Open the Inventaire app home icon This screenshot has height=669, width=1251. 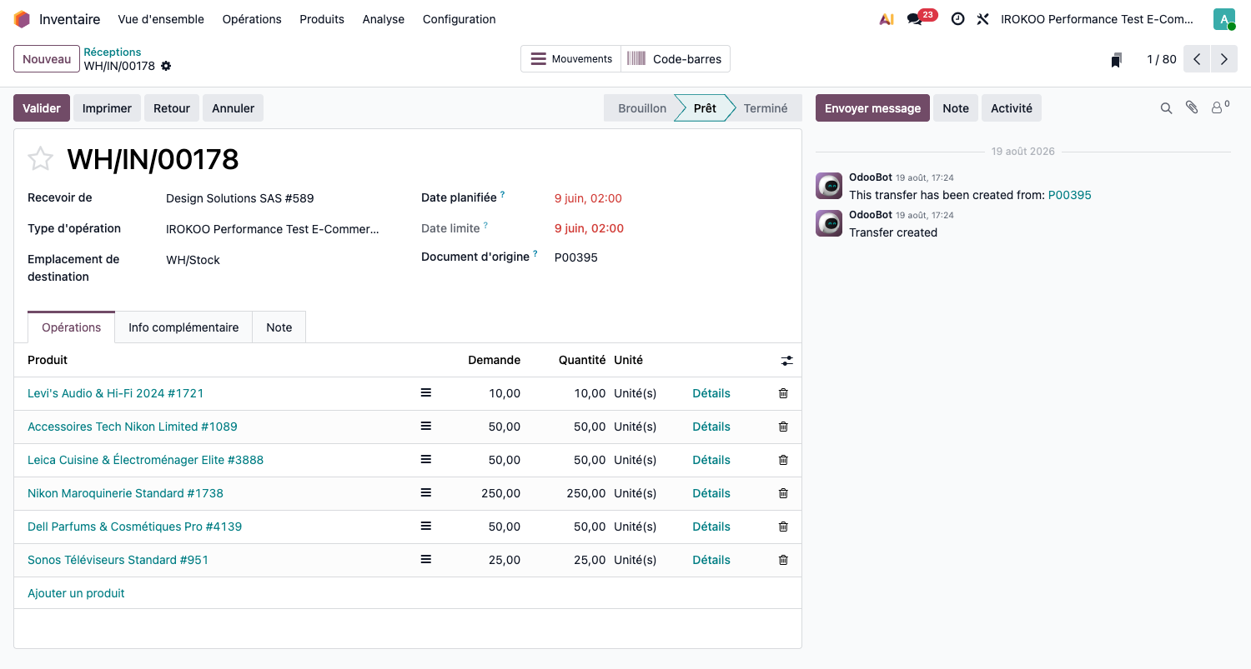(22, 19)
